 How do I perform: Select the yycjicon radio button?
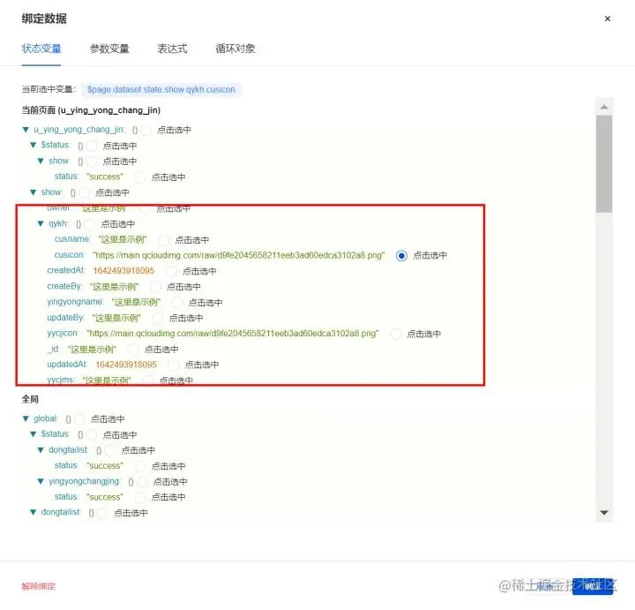(x=396, y=334)
